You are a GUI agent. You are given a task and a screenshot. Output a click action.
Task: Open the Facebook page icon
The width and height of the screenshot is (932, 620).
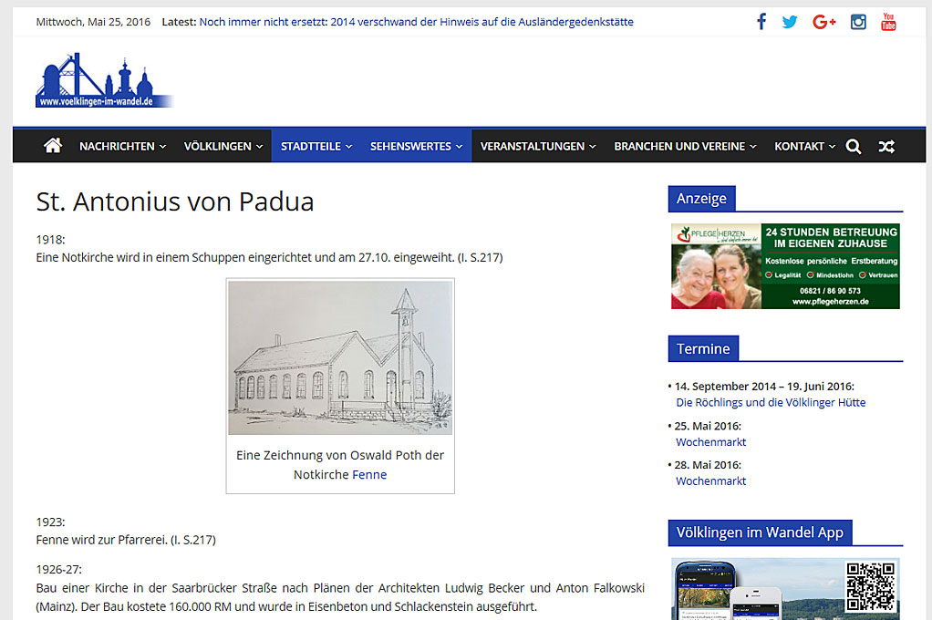761,22
